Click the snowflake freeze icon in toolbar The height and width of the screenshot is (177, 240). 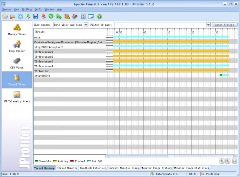coord(20,16)
